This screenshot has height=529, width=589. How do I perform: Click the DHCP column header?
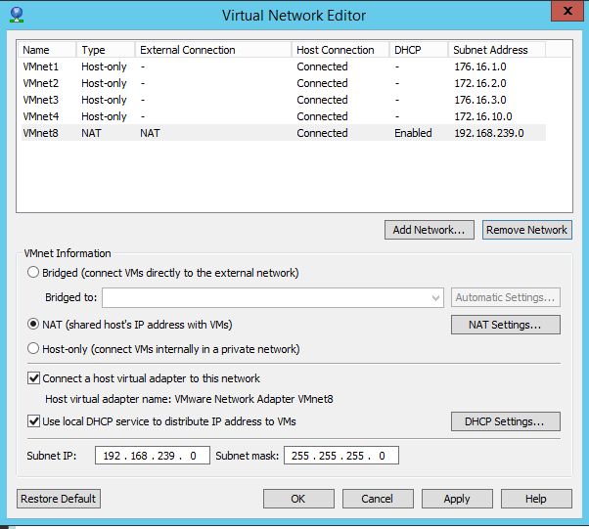point(419,50)
